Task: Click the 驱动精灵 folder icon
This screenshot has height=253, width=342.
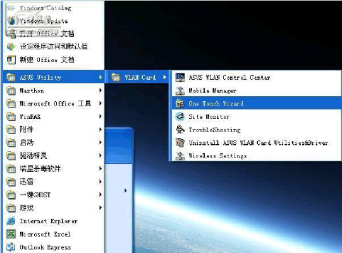Action: coord(11,156)
